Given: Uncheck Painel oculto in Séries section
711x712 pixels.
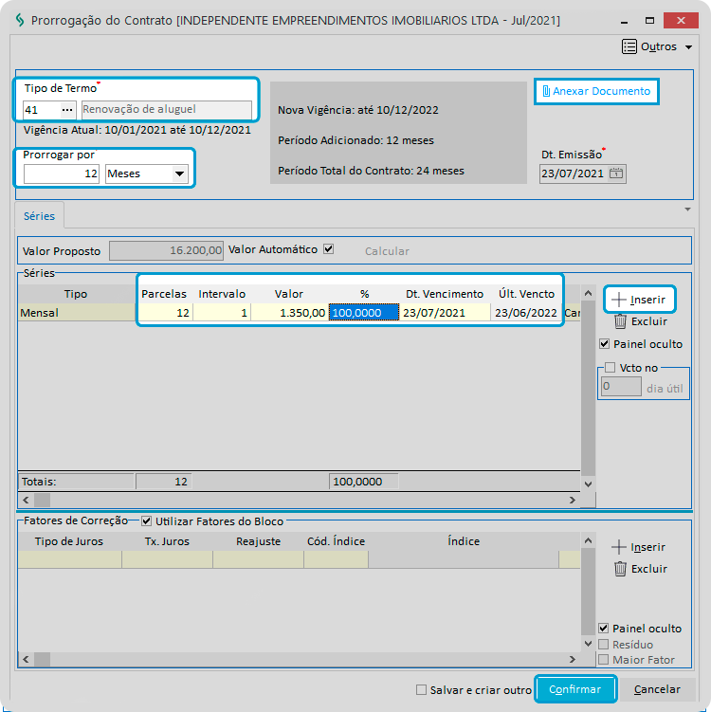Looking at the screenshot, I should coord(604,344).
